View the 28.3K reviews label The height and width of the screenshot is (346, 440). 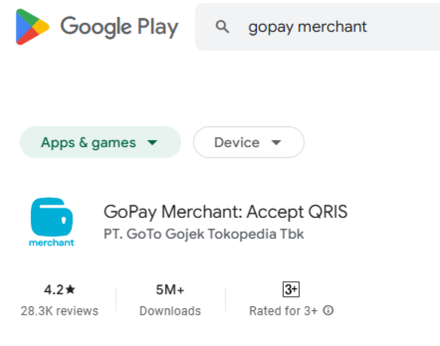pyautogui.click(x=59, y=311)
